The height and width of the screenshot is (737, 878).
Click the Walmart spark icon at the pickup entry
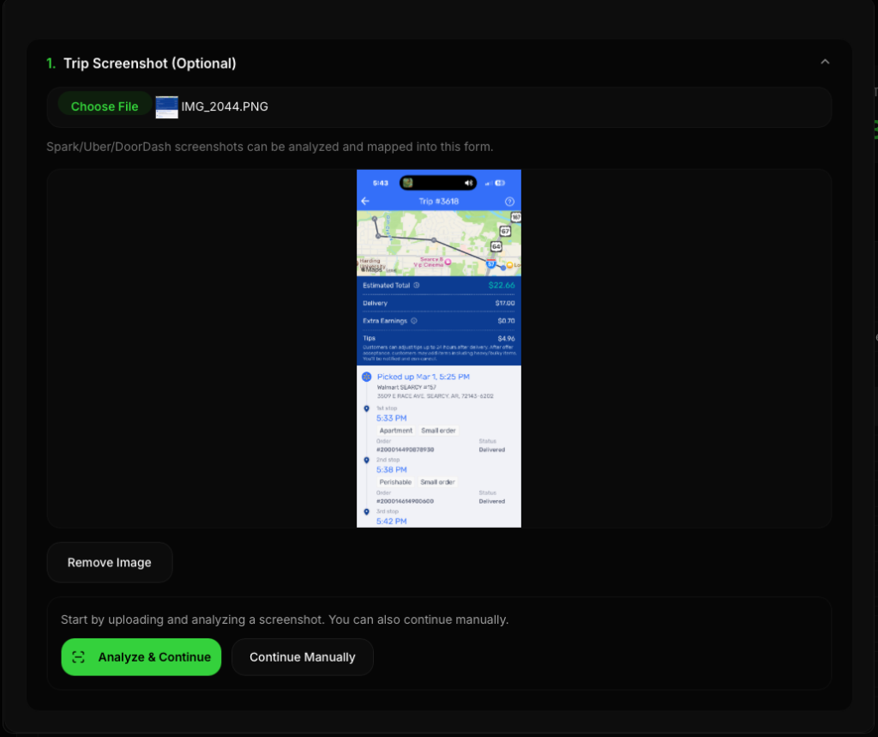tap(366, 377)
